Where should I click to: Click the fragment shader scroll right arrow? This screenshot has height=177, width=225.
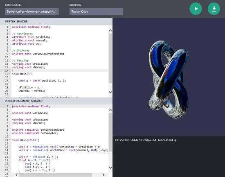click(x=103, y=175)
